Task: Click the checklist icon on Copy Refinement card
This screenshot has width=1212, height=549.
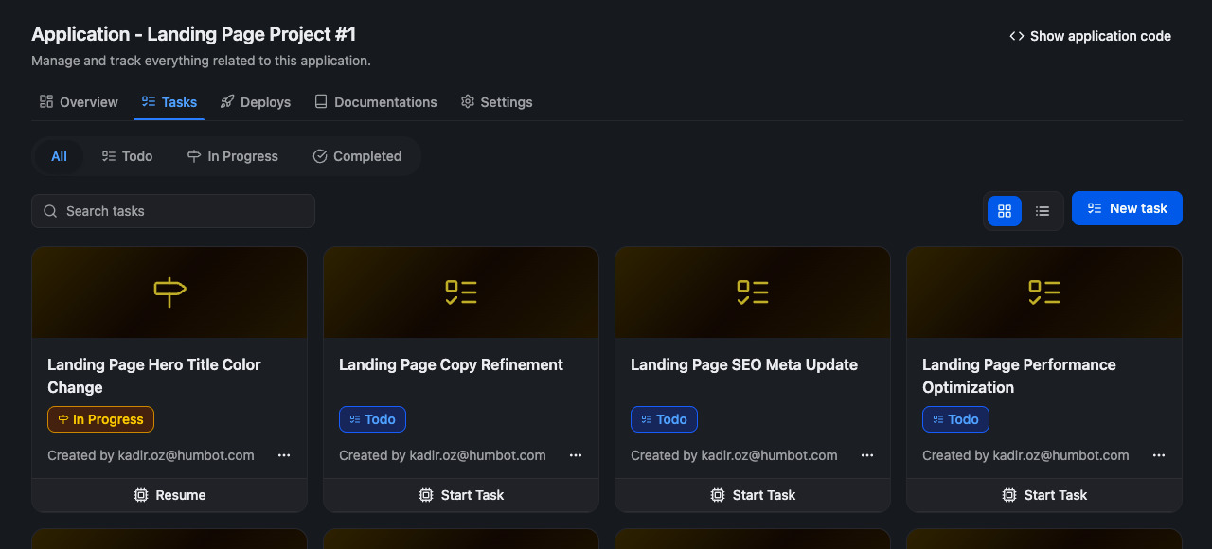Action: pyautogui.click(x=461, y=292)
